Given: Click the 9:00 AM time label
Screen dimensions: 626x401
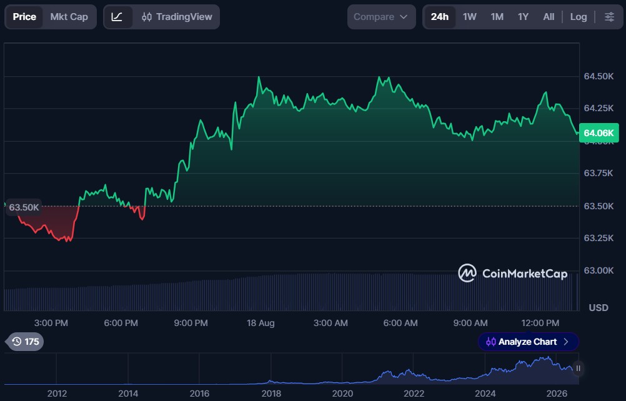Looking at the screenshot, I should coord(470,323).
